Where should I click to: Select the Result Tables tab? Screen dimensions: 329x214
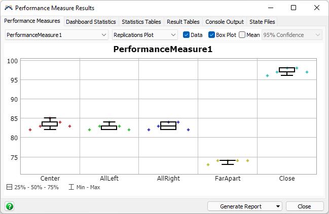click(183, 22)
